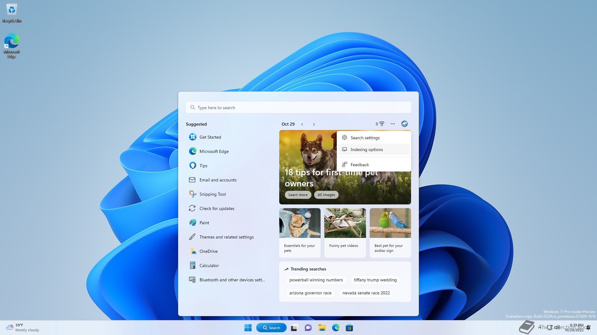This screenshot has height=335, width=597.
Task: Click the All images button
Action: coord(326,195)
